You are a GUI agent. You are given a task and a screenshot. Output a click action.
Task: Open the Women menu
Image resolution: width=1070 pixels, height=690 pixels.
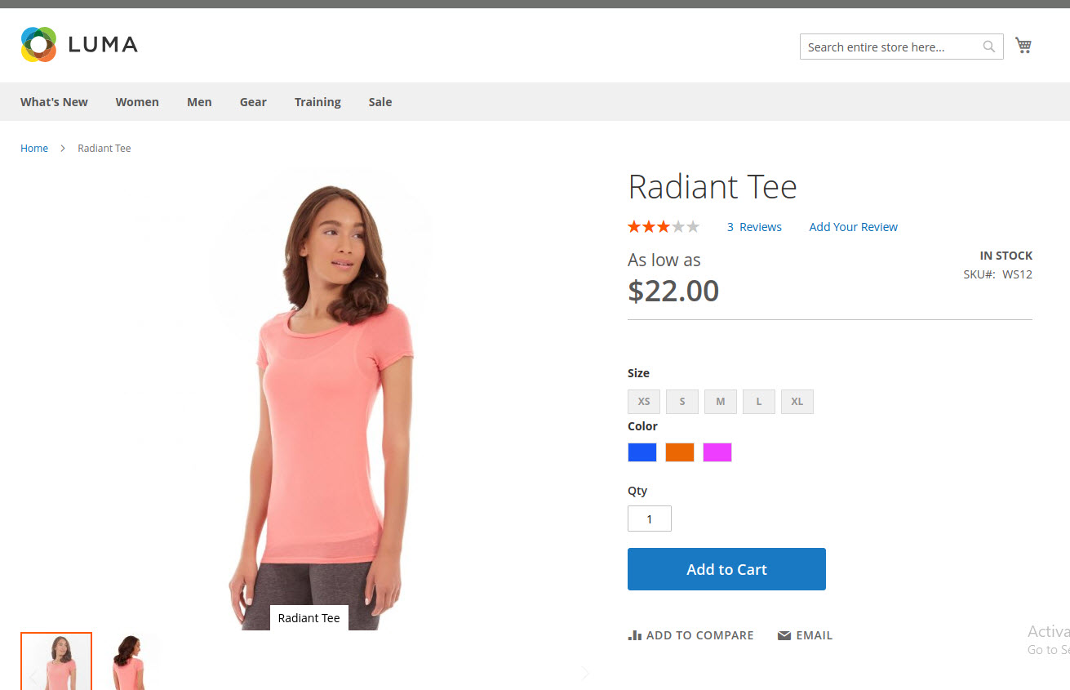click(x=137, y=101)
